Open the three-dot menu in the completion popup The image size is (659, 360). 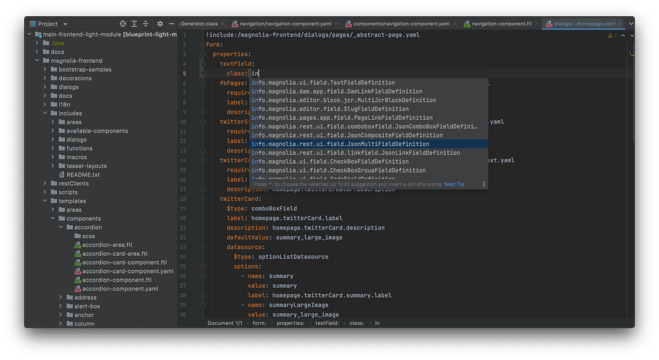pos(484,184)
